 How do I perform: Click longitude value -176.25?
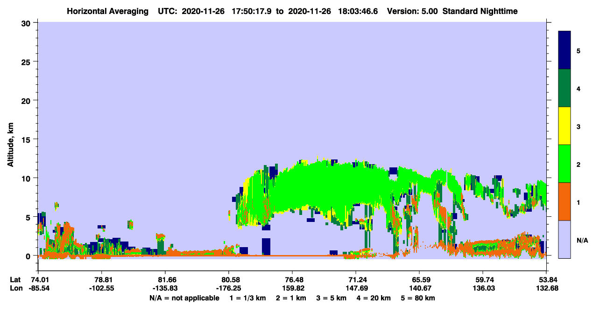tap(229, 289)
